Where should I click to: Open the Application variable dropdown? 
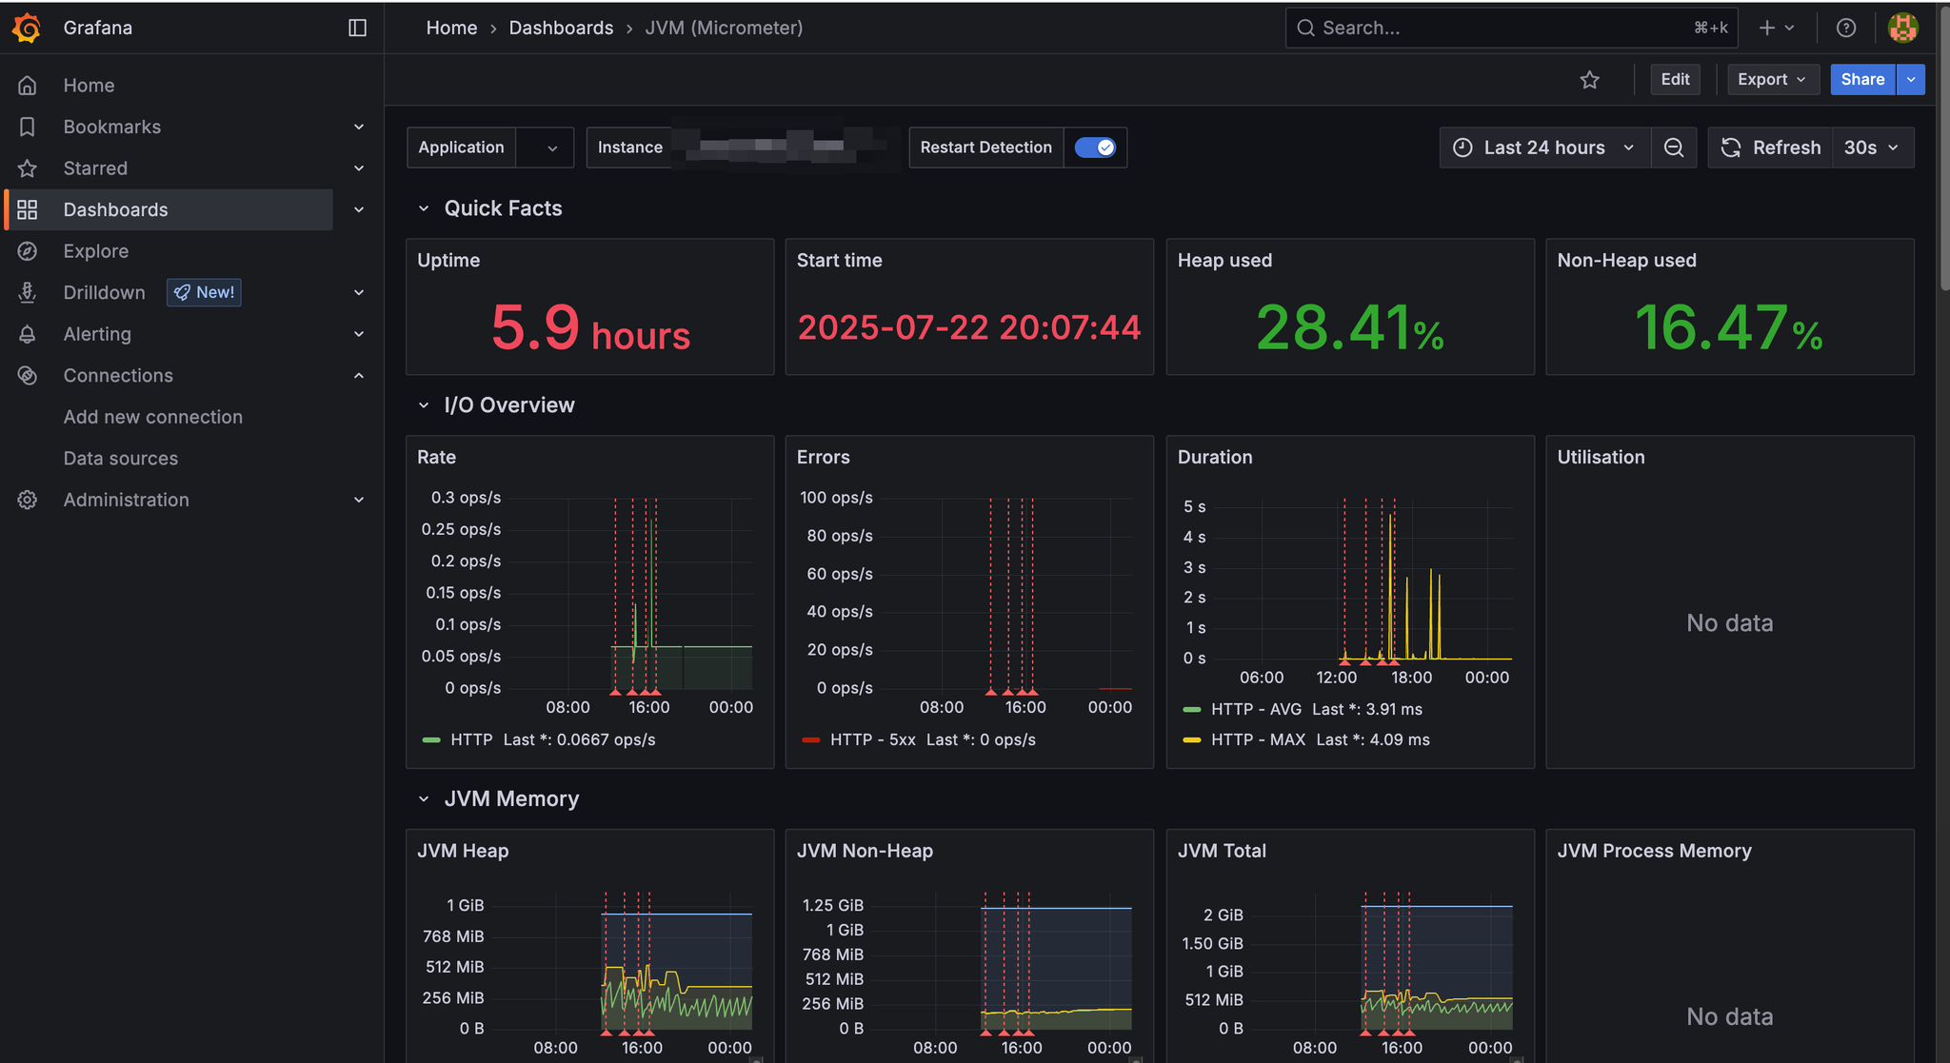(545, 148)
